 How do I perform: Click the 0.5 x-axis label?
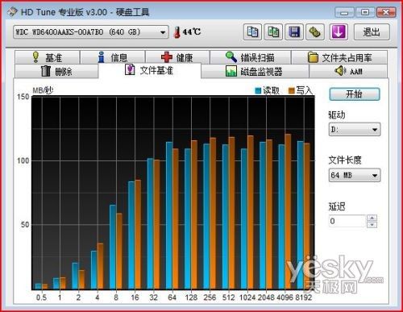click(41, 297)
